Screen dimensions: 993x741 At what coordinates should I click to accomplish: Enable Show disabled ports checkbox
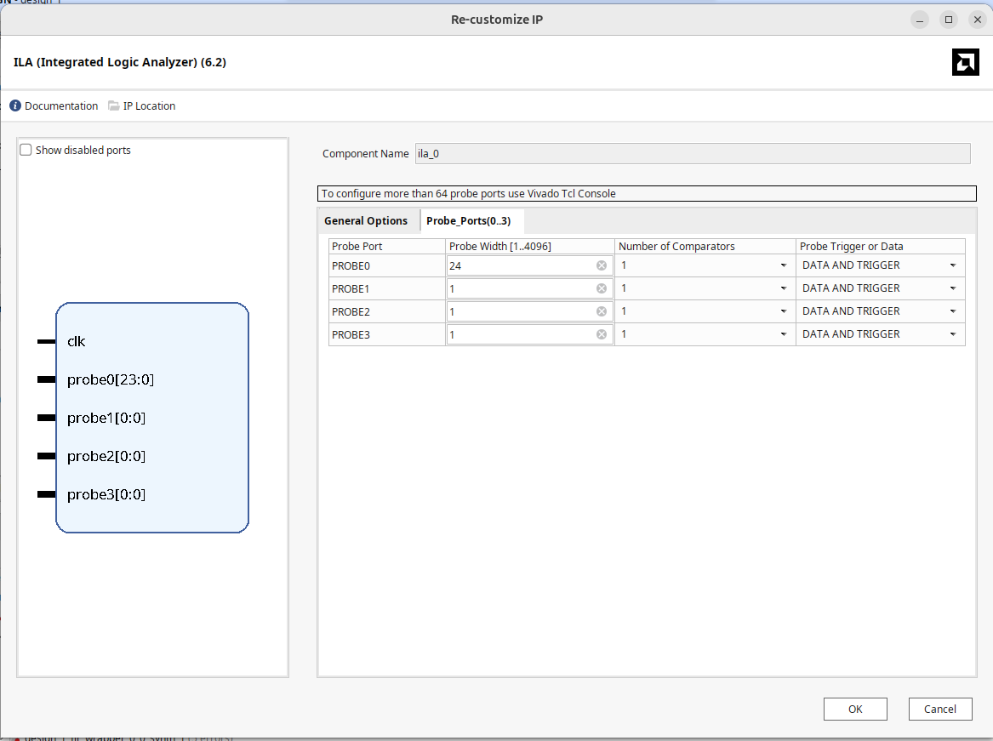[26, 151]
